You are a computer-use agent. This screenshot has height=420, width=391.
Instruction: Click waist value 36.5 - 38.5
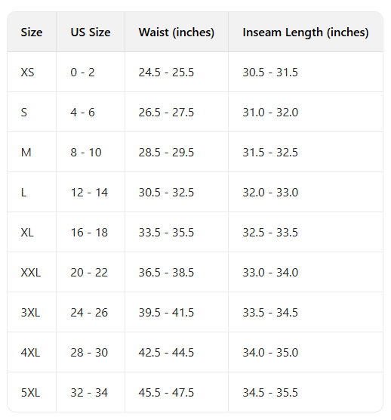[x=166, y=273]
